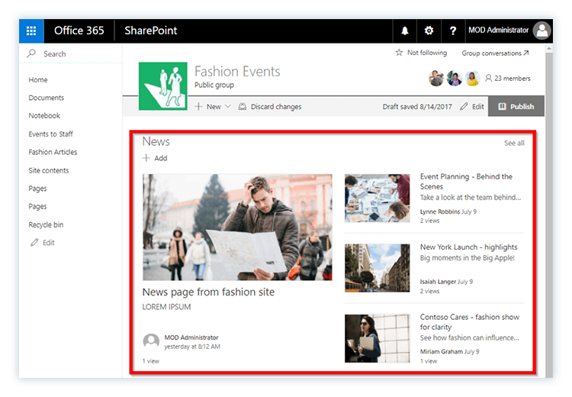Viewport: 572px width, 397px height.
Task: Click 'Public group' label
Action: pyautogui.click(x=214, y=85)
